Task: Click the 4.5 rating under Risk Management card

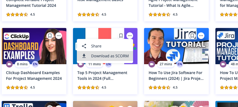Action: 104,15
